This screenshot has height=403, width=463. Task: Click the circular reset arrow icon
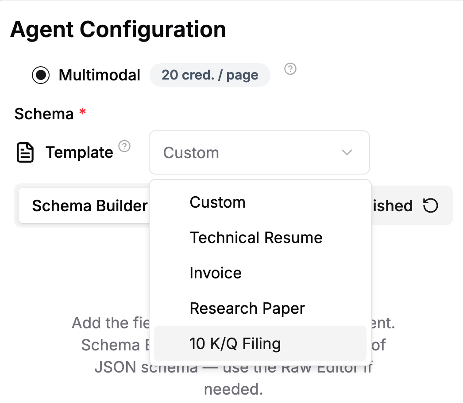(x=430, y=205)
